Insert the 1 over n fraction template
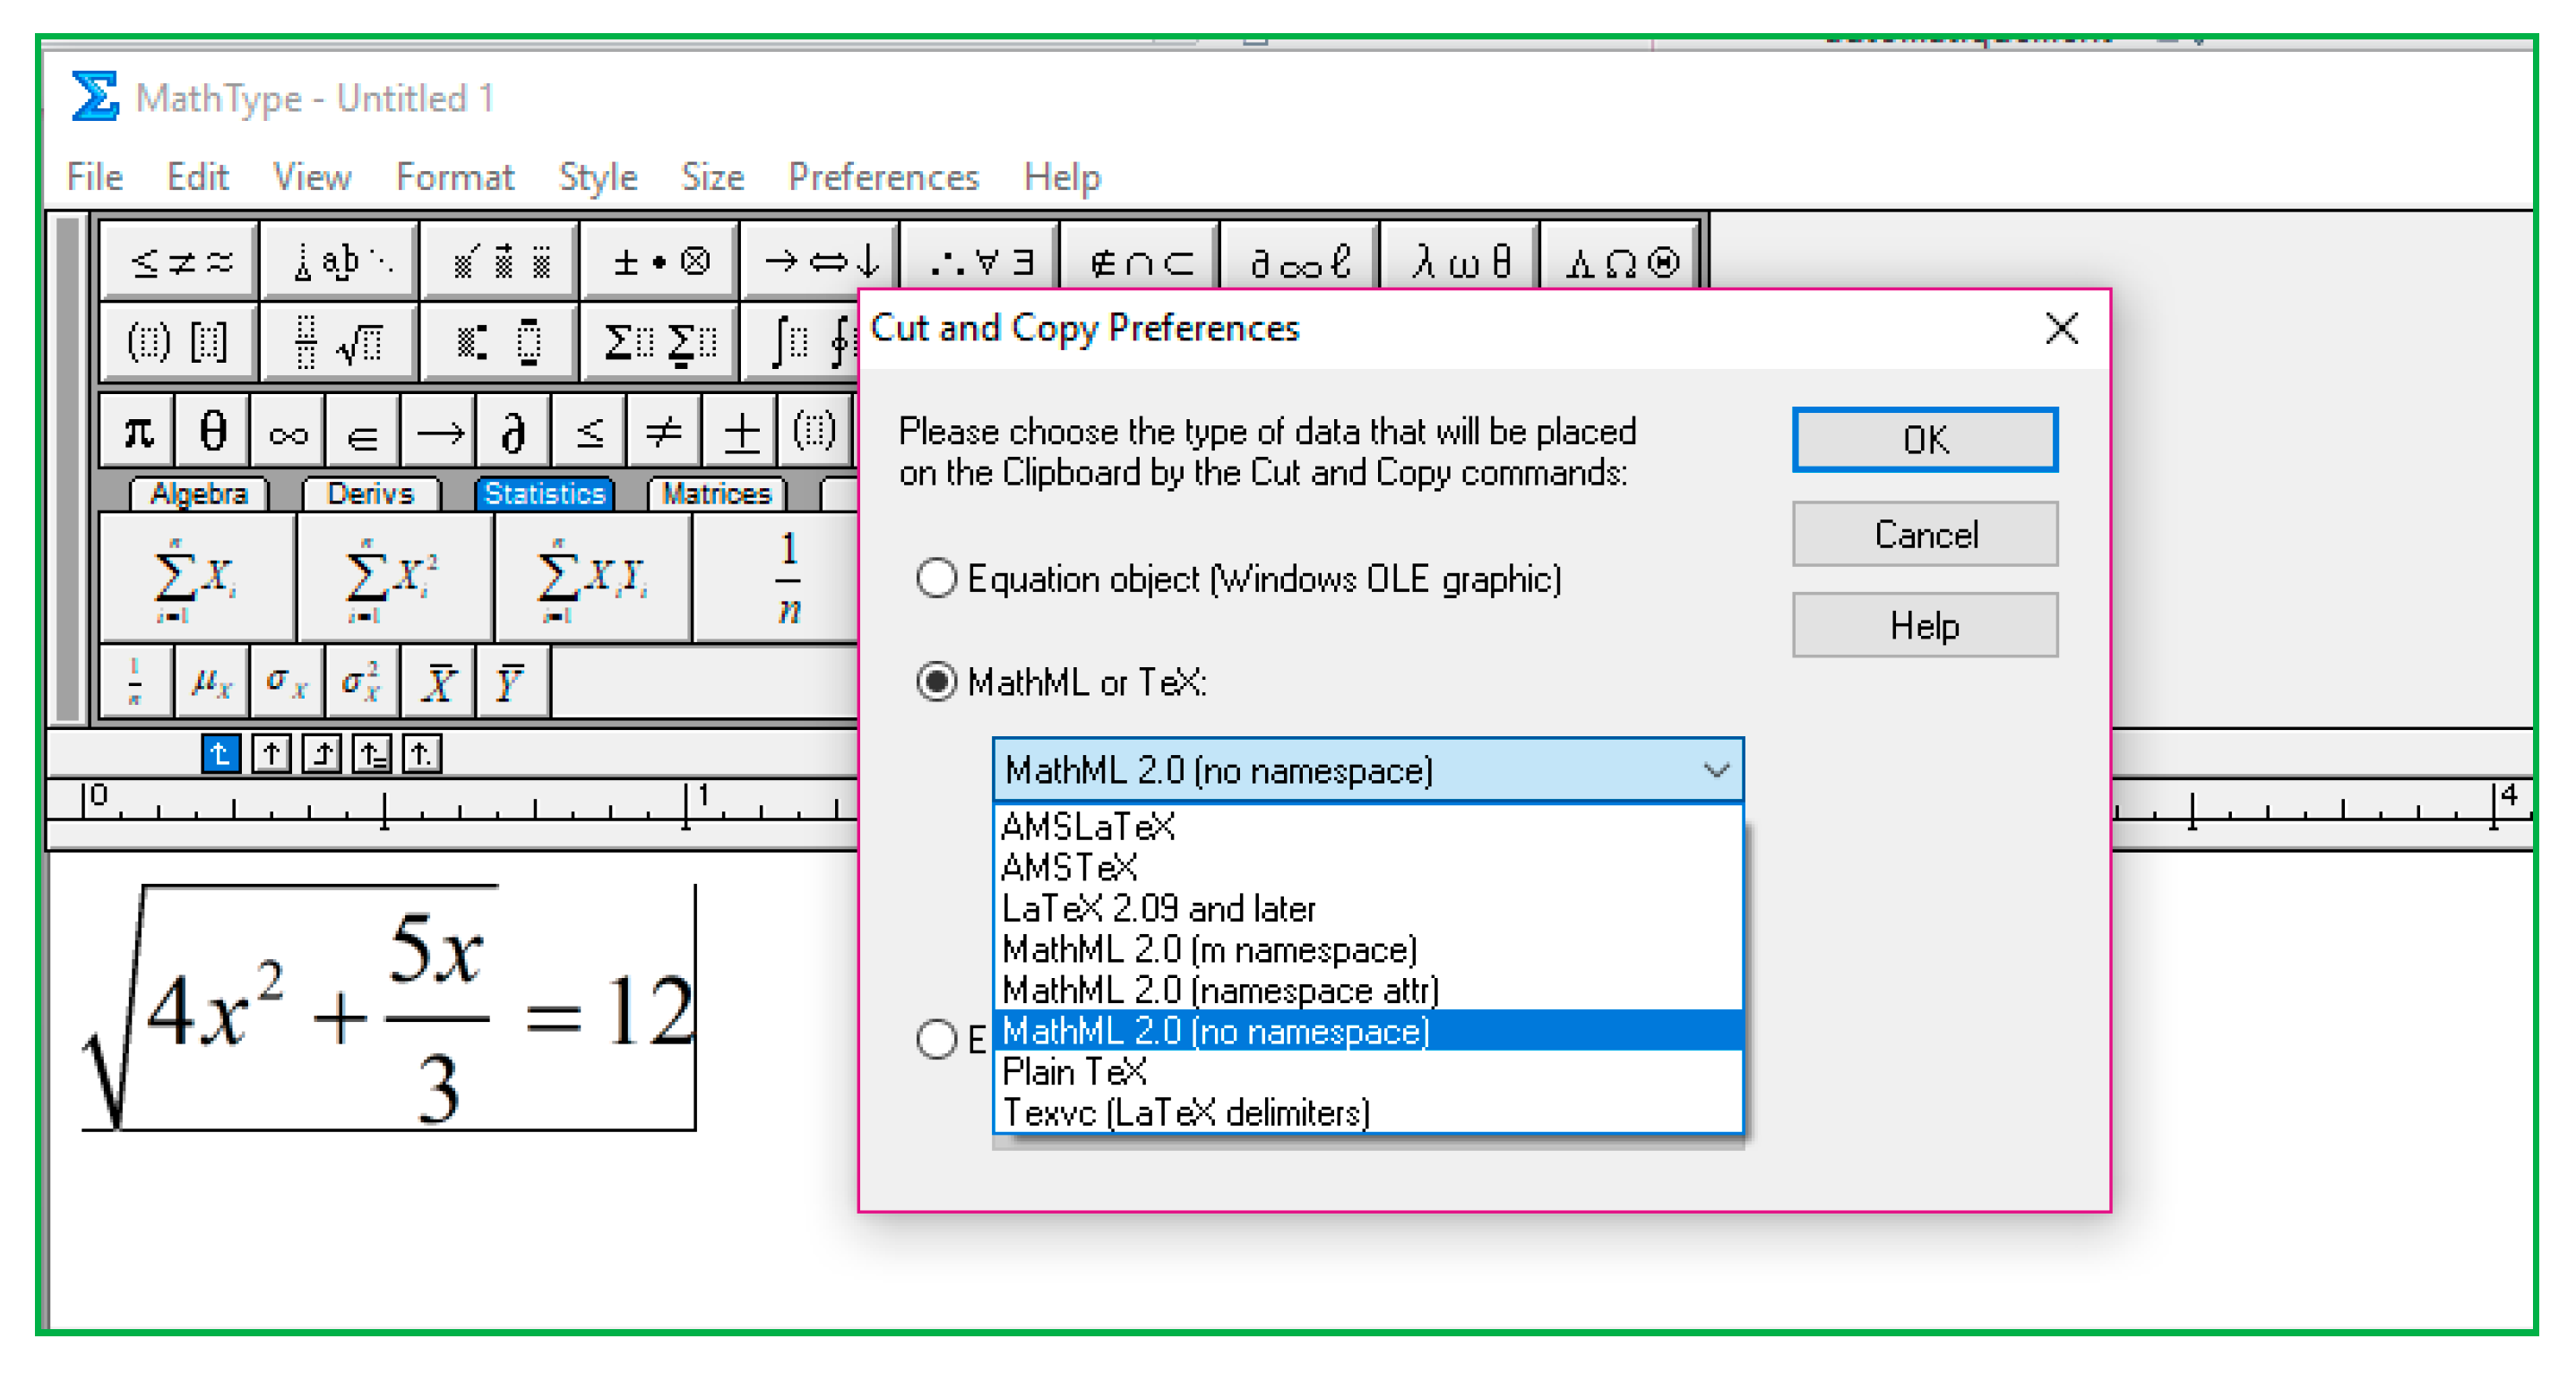Screen dimensions: 2576x1373 tap(788, 579)
